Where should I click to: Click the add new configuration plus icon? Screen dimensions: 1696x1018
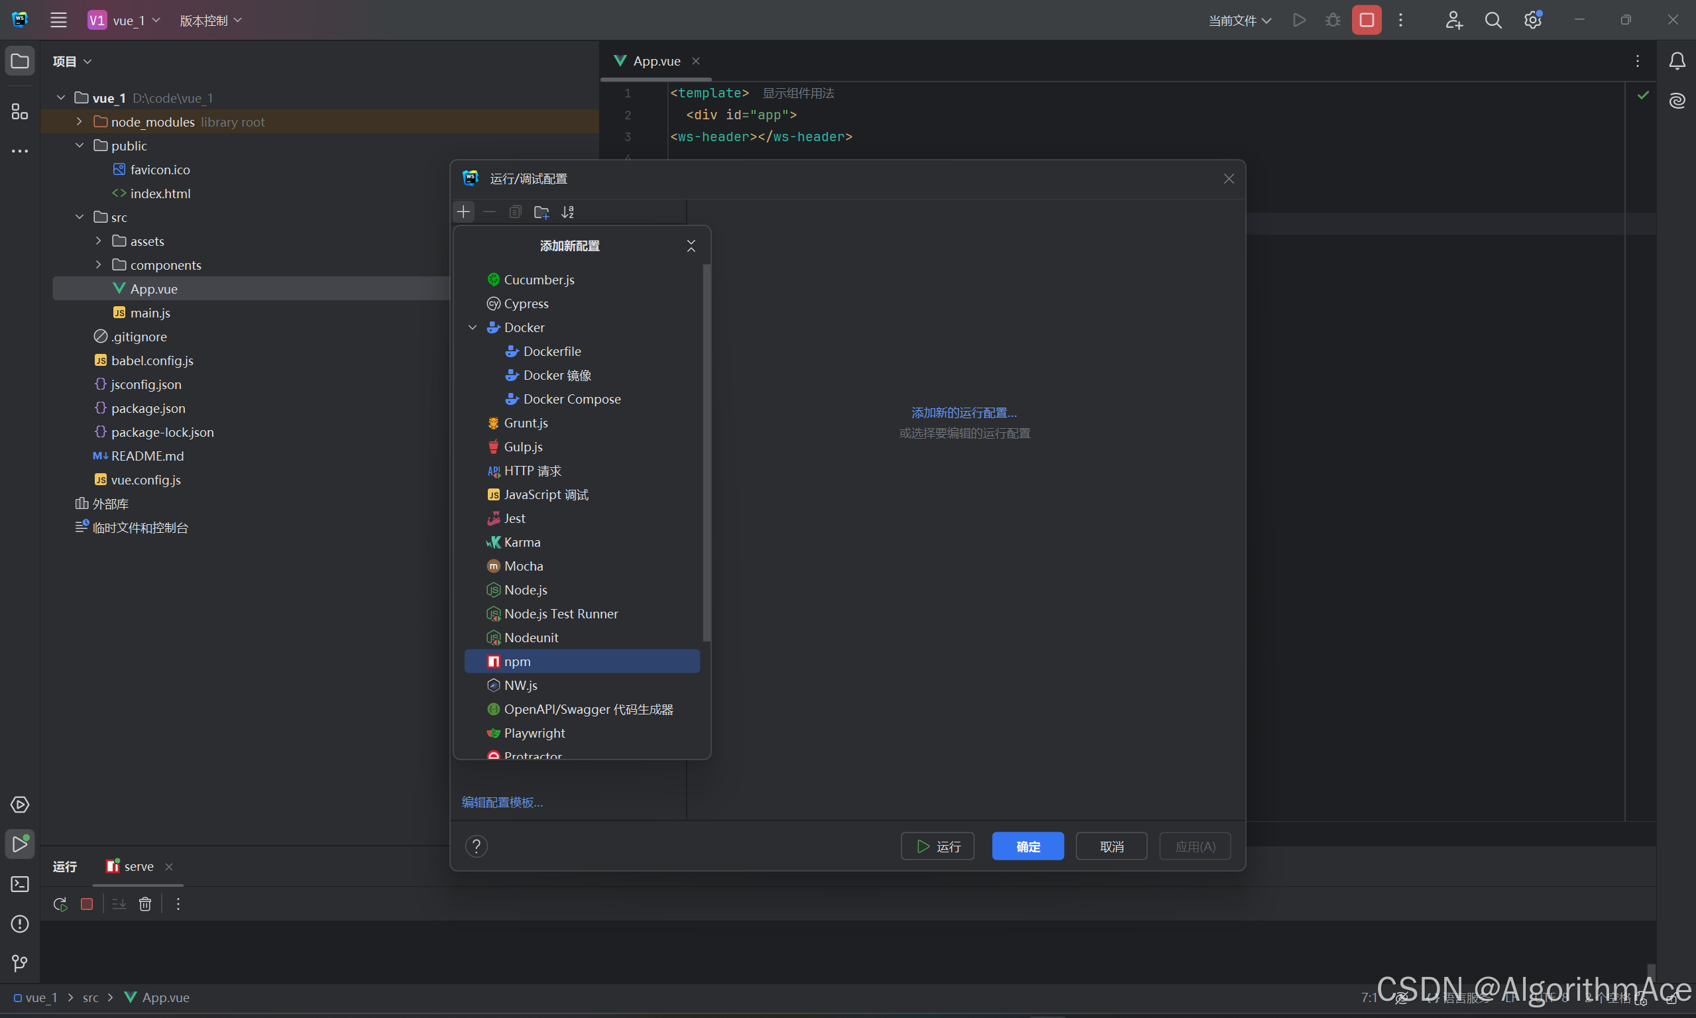[x=464, y=212]
